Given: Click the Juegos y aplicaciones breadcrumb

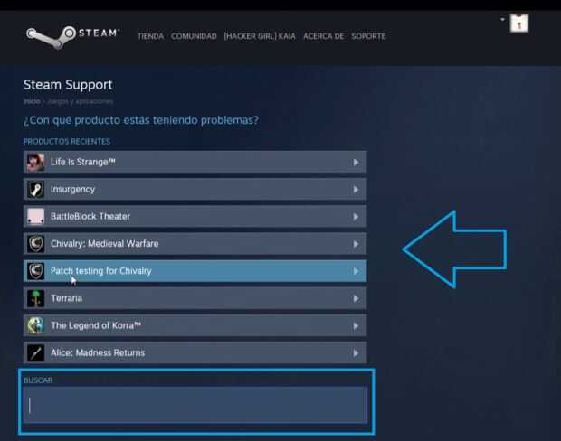Looking at the screenshot, I should [x=81, y=101].
